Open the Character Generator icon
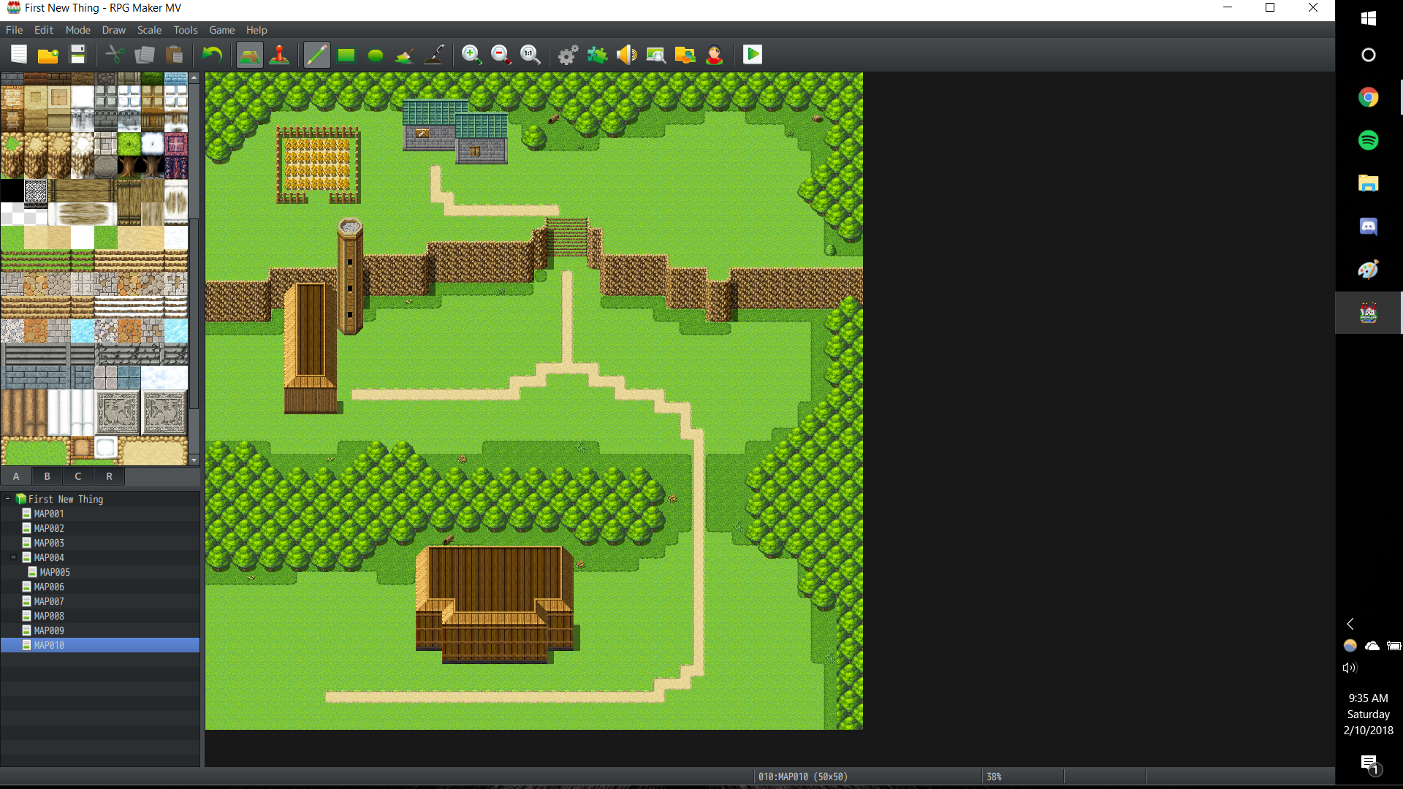Viewport: 1403px width, 789px height. point(715,55)
